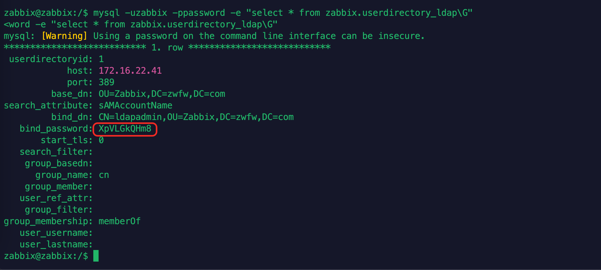Click the group_name value cn
The image size is (601, 270).
pos(104,175)
